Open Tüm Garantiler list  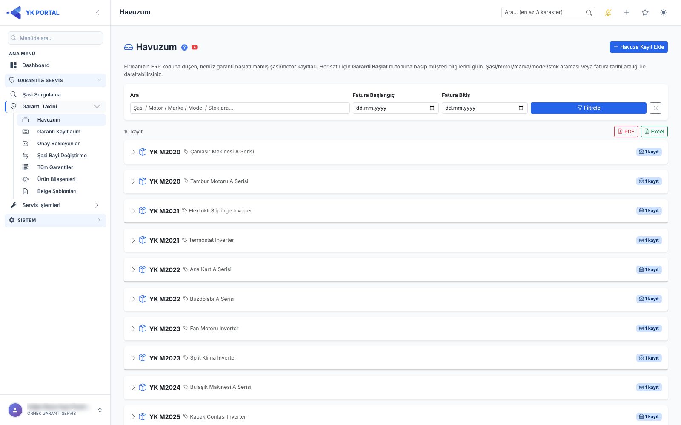click(61, 167)
